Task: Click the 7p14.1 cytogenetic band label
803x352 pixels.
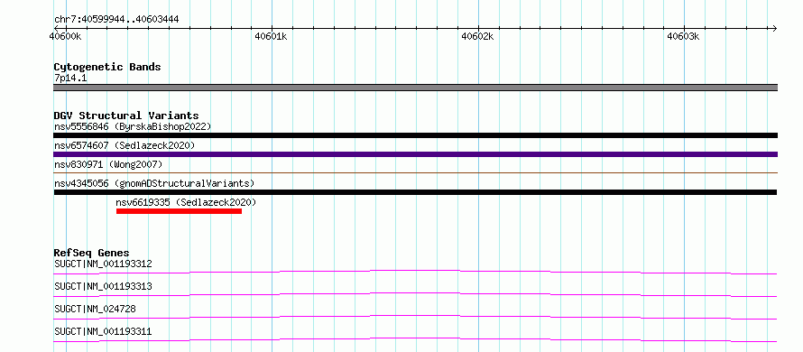Action: [x=70, y=78]
